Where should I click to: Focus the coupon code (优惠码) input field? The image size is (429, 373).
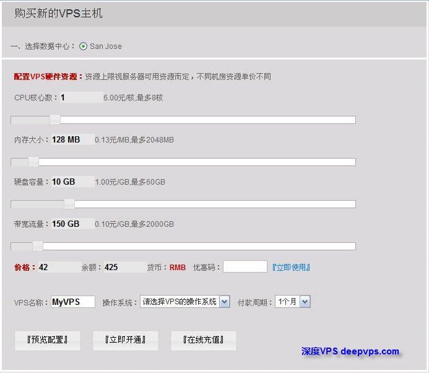point(245,266)
